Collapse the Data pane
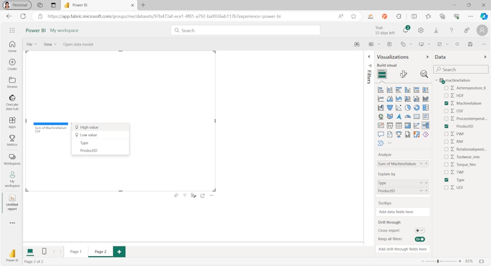The image size is (491, 266). pyautogui.click(x=485, y=57)
